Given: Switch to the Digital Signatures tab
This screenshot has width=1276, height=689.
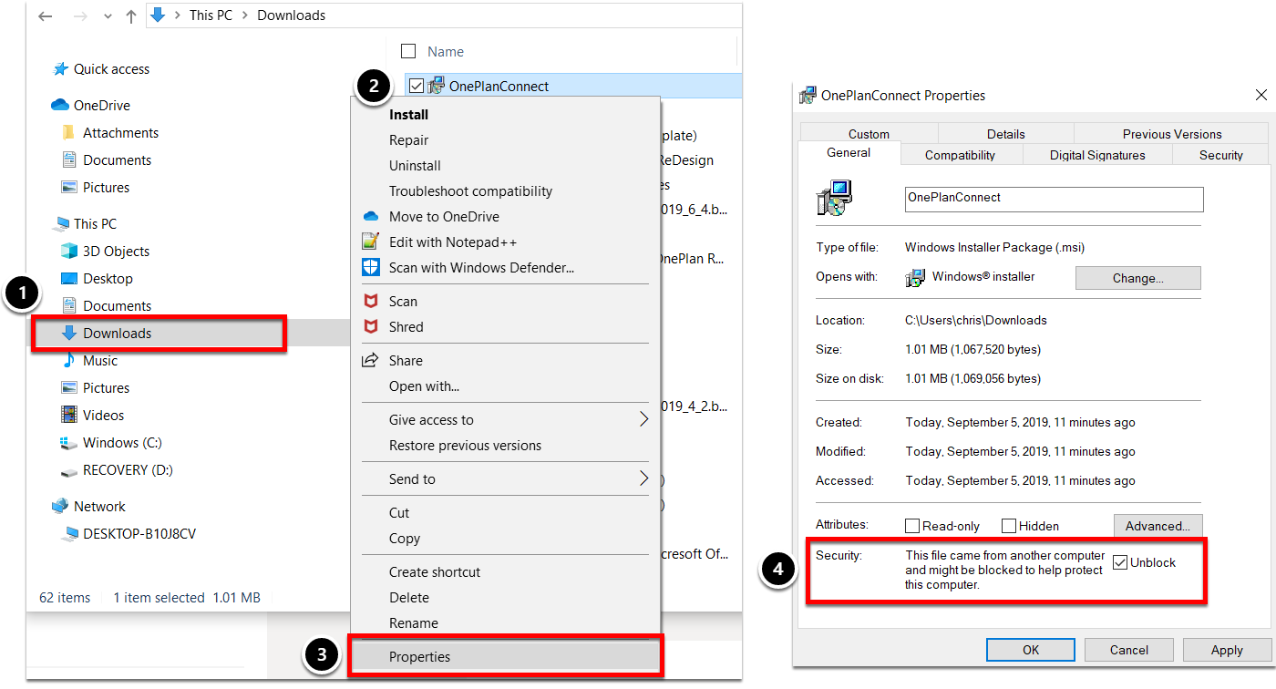Looking at the screenshot, I should click(x=1097, y=155).
